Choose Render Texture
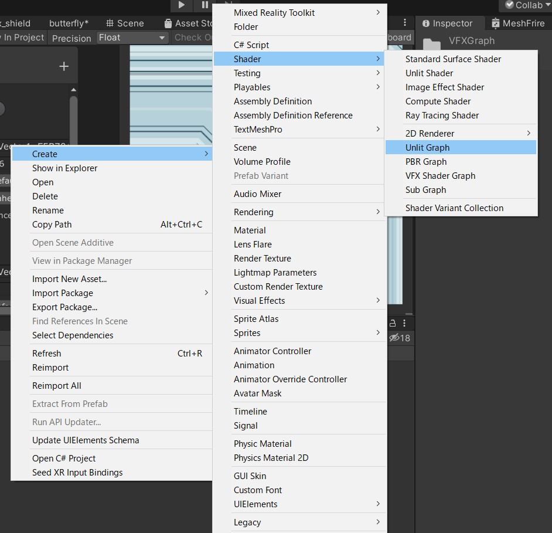552x533 pixels. click(x=300, y=258)
